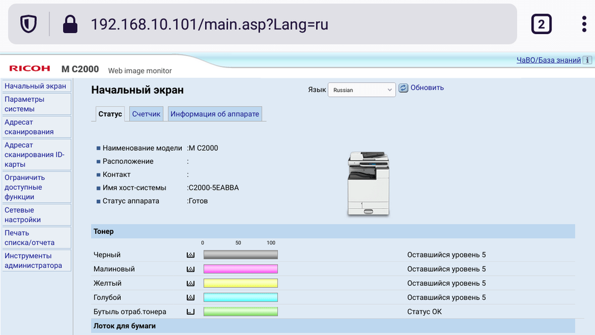Click the waste toner bottle icon
This screenshot has width=595, height=335.
click(191, 312)
